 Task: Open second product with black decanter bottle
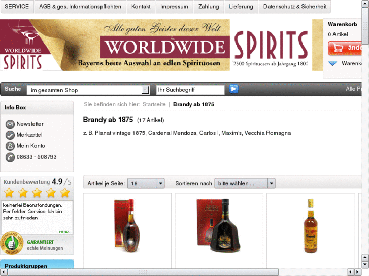point(219,225)
